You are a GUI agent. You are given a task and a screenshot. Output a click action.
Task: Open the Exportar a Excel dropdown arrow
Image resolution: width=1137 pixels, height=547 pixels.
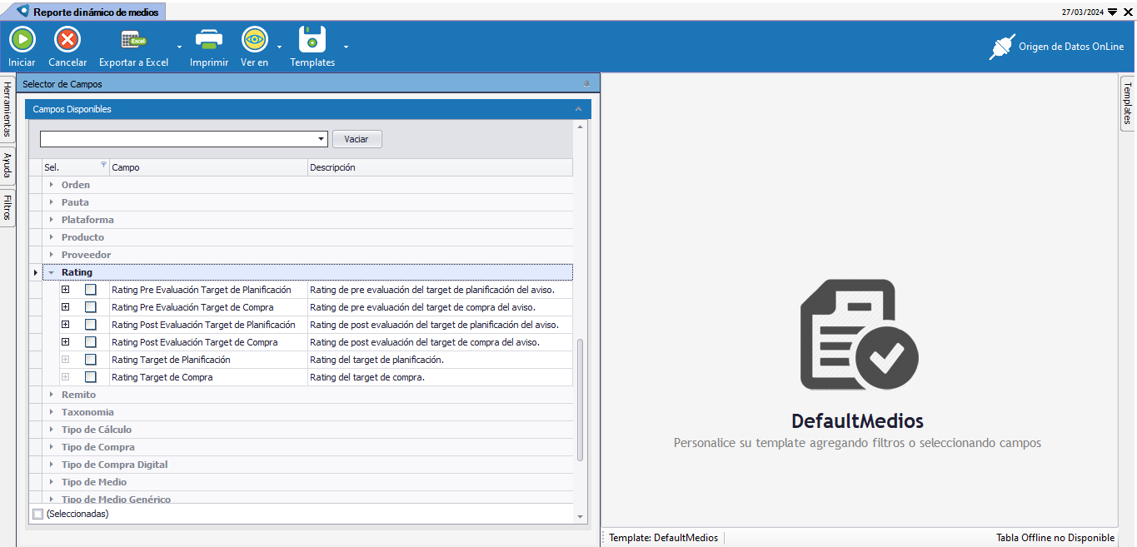pos(179,47)
